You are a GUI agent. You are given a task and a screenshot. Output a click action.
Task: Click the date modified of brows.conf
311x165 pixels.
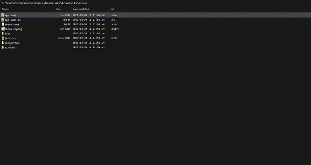(88, 24)
